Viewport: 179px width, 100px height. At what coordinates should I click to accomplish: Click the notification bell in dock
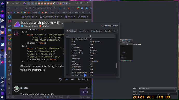pyautogui.click(x=2, y=97)
